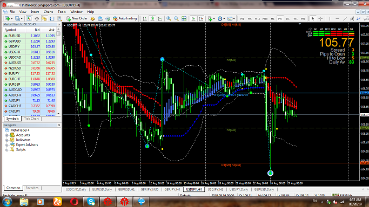
Task: Click the New Order button
Action: 77,18
